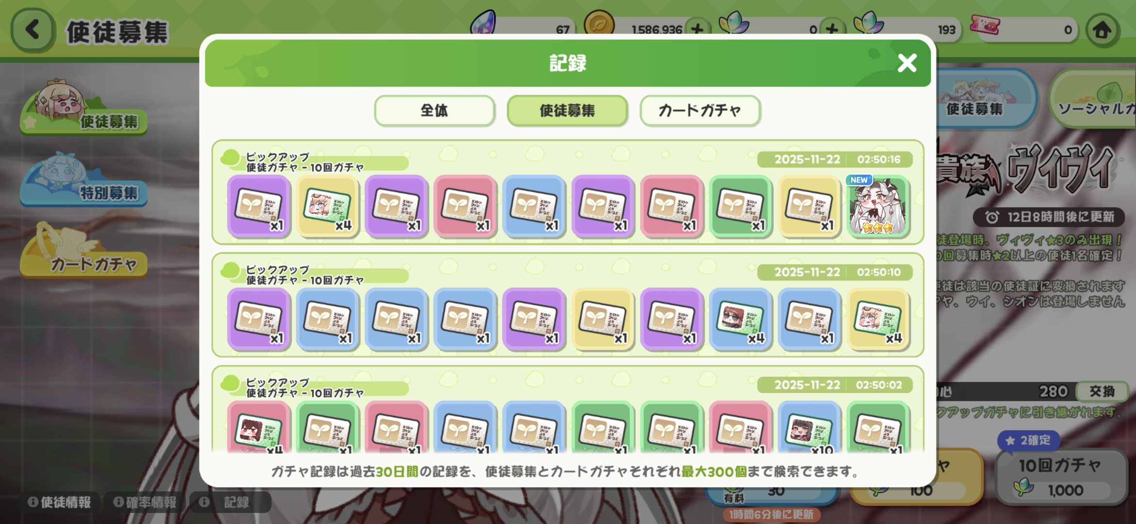Add gold coins with plus button
Image resolution: width=1136 pixels, height=524 pixels.
tap(698, 29)
